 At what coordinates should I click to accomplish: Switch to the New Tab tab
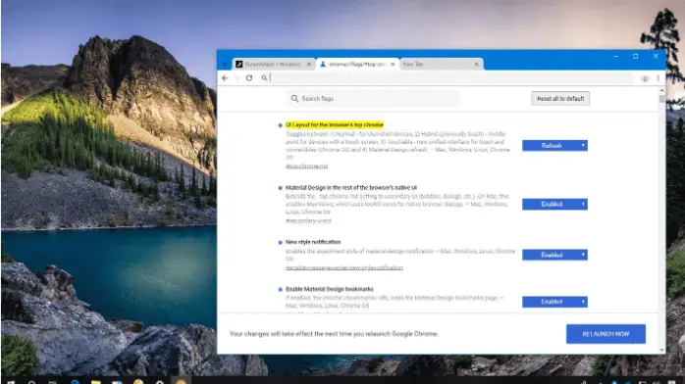point(442,64)
